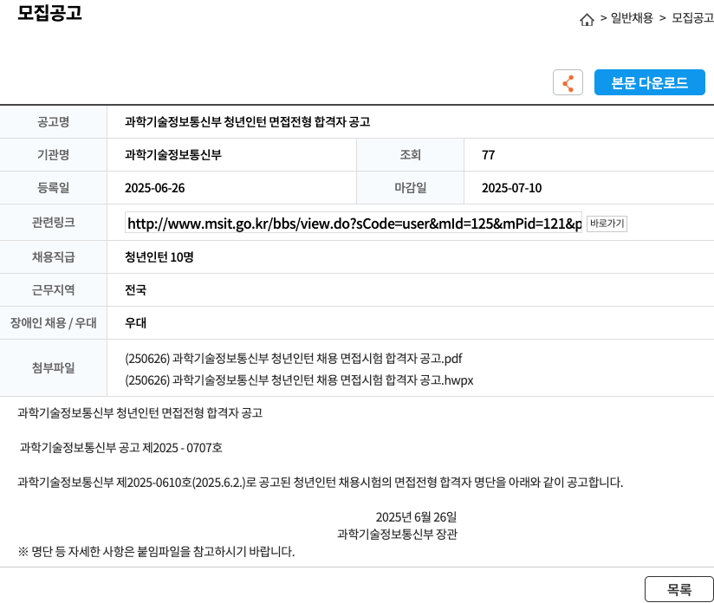Viewport: 714px width, 603px height.
Task: Open 일반채용 breadcrumb link
Action: 632,18
